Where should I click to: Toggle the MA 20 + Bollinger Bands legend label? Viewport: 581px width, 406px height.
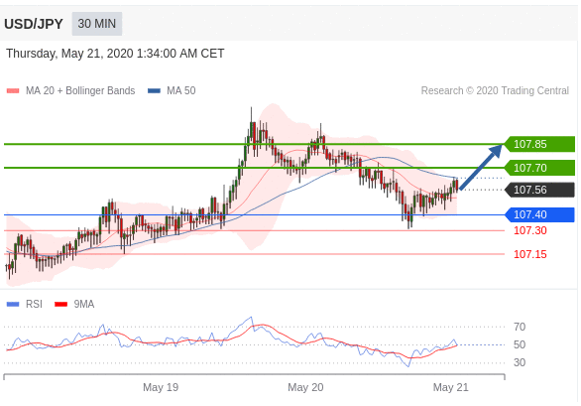tap(80, 91)
